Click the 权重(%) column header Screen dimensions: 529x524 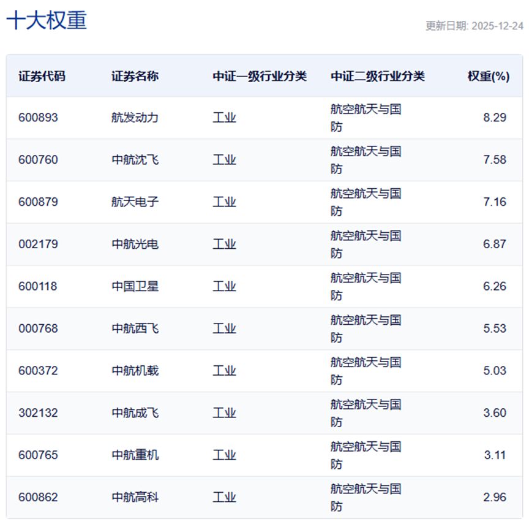click(x=488, y=76)
